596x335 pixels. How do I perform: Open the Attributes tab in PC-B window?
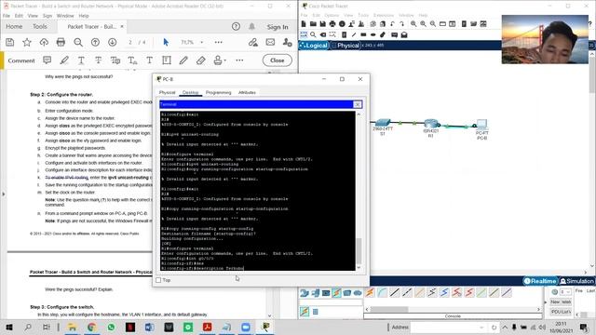coord(247,93)
